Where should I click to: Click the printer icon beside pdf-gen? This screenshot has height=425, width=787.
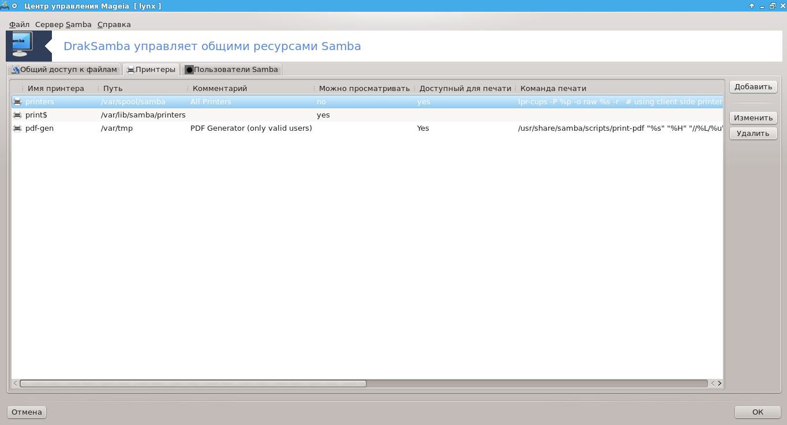[17, 128]
